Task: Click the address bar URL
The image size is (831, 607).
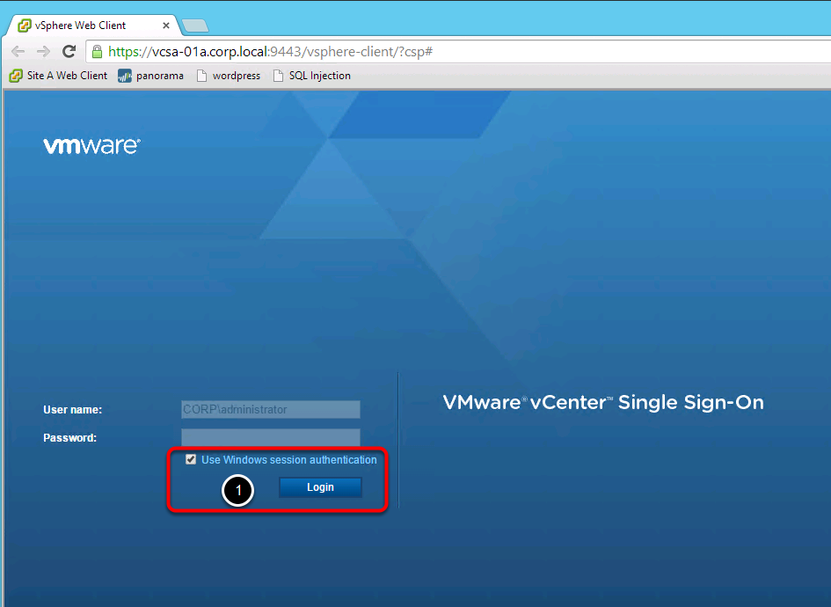Action: pos(270,51)
